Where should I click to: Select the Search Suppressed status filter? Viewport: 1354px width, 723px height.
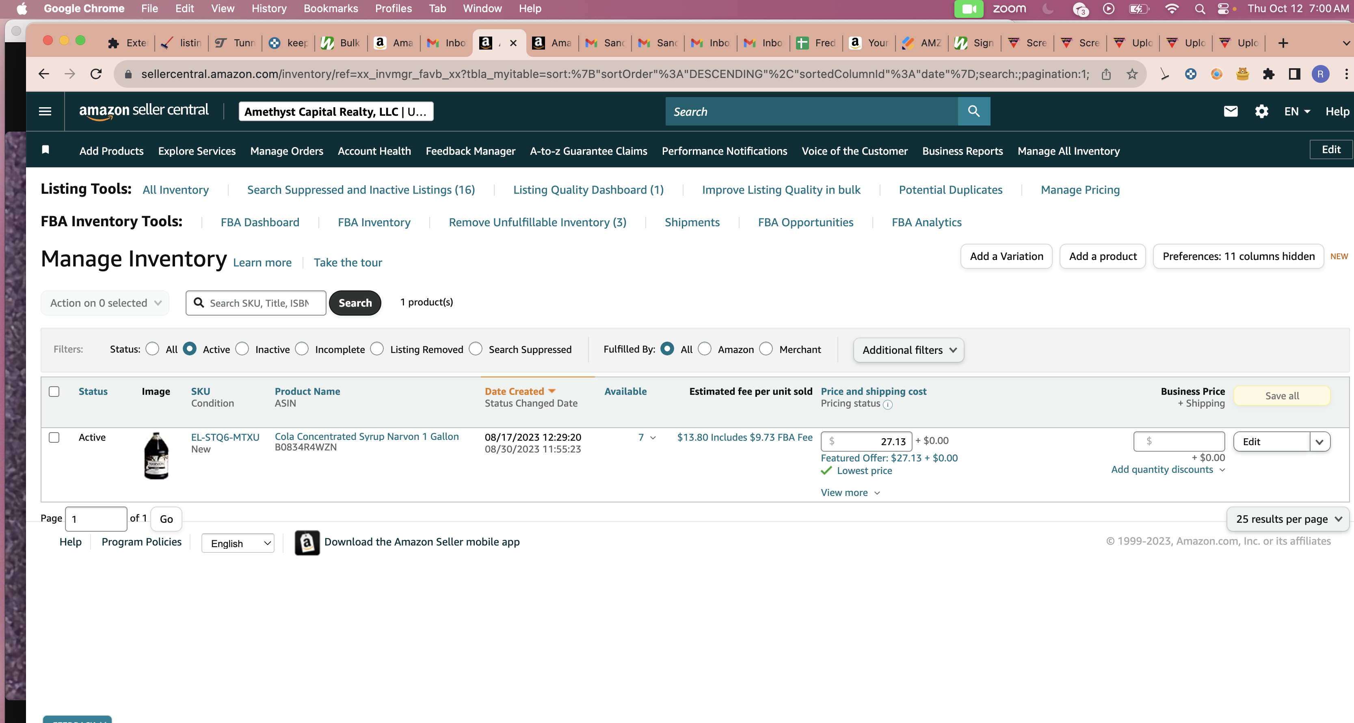pyautogui.click(x=476, y=349)
